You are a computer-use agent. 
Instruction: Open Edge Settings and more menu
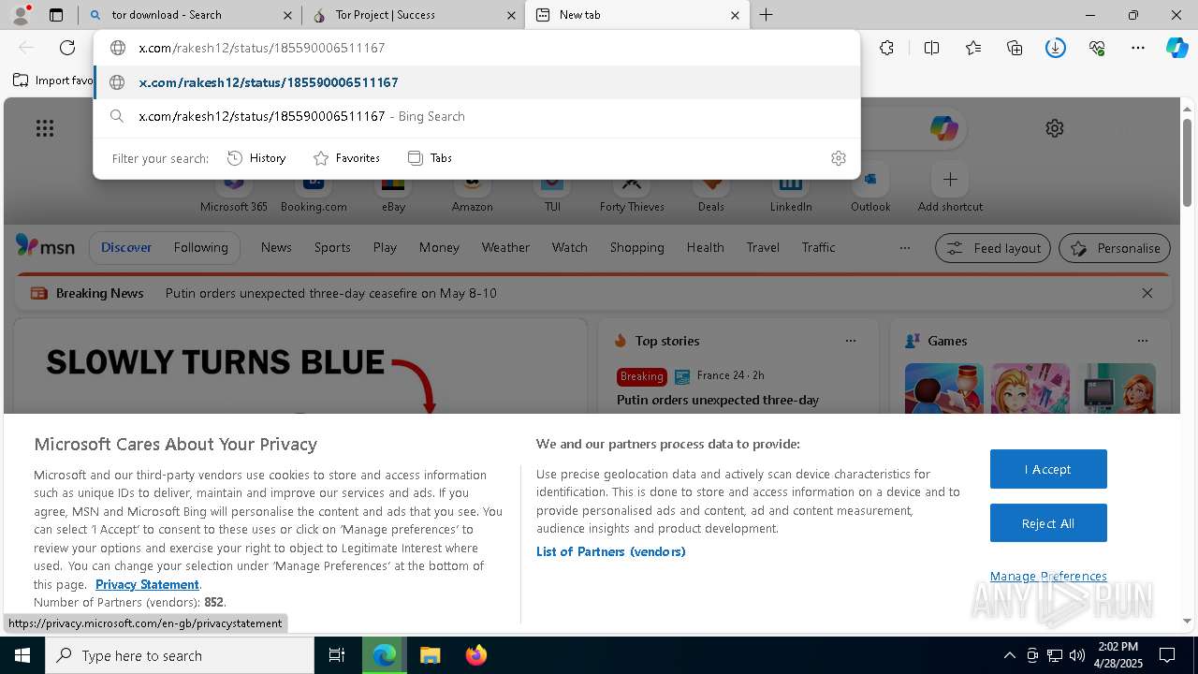[x=1138, y=48]
